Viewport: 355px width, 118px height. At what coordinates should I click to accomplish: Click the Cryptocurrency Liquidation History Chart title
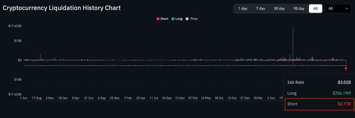(62, 8)
